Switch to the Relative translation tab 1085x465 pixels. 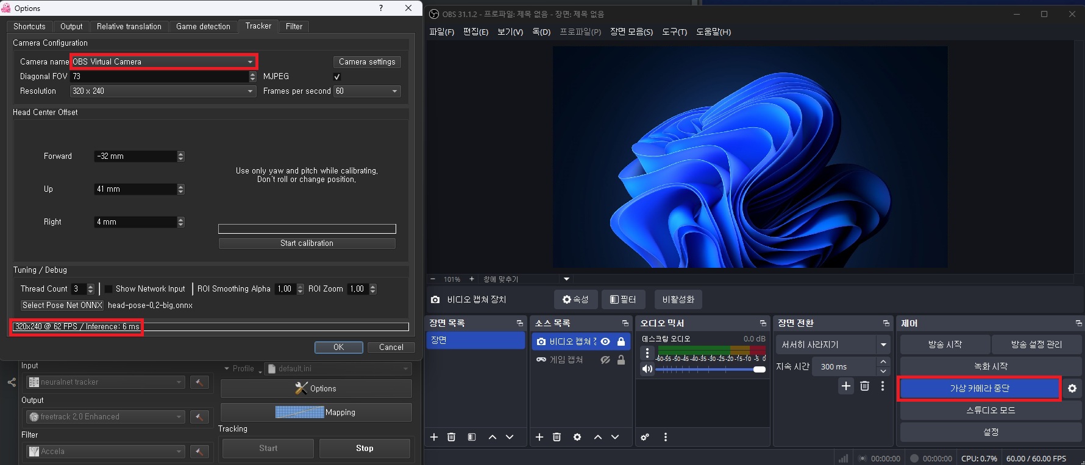[129, 27]
